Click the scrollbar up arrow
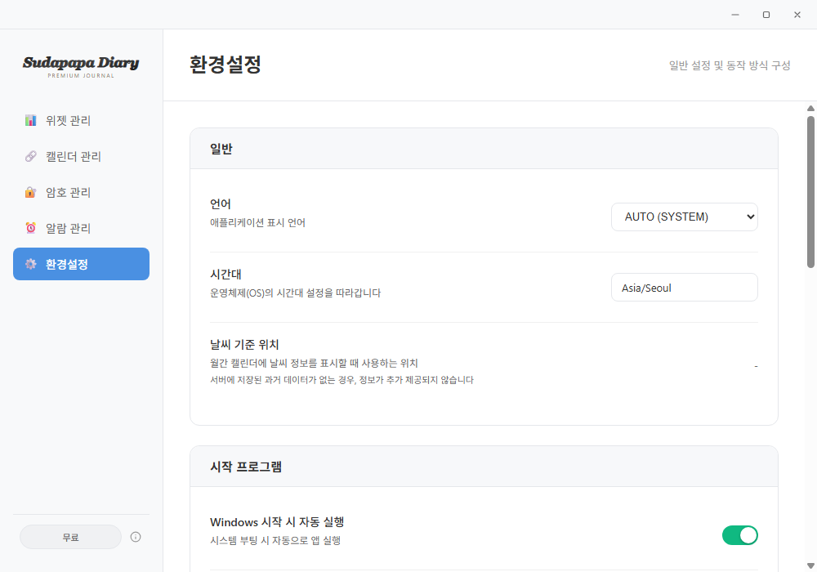 click(x=810, y=109)
